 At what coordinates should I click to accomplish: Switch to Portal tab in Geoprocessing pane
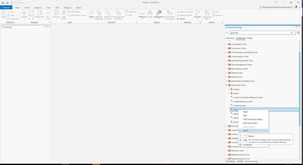tap(250, 38)
